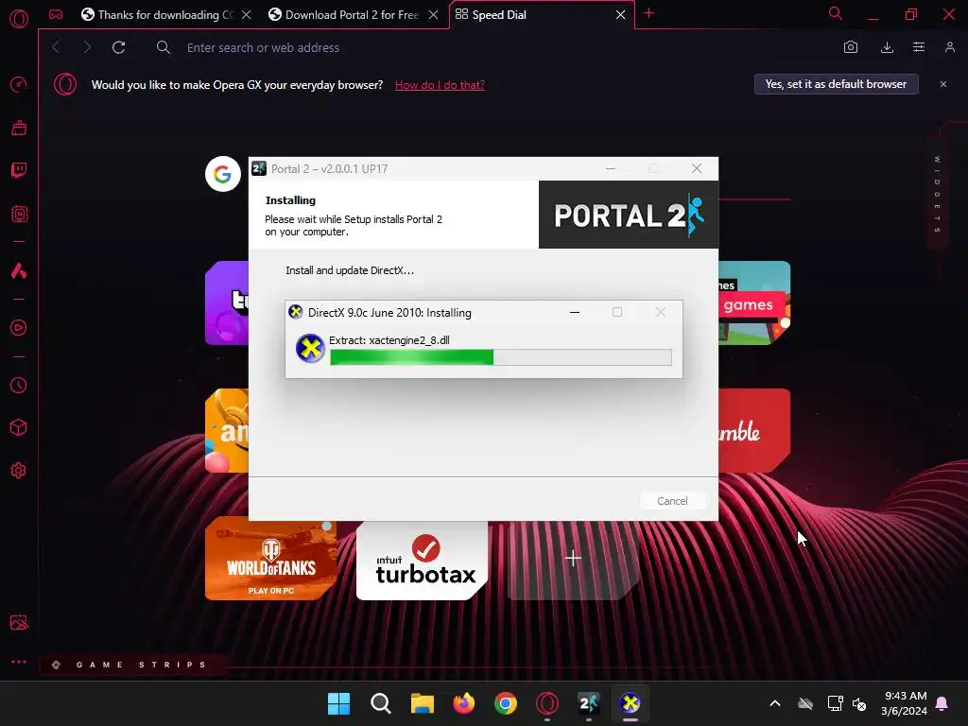Open the notifications bell in taskbar

pyautogui.click(x=942, y=703)
